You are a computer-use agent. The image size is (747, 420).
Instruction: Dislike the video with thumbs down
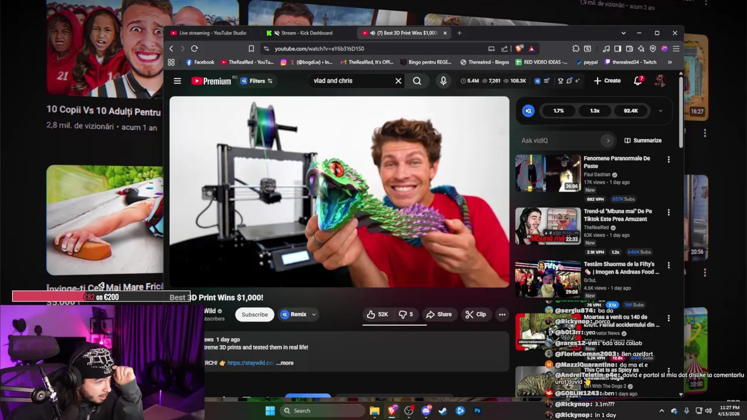pyautogui.click(x=406, y=314)
